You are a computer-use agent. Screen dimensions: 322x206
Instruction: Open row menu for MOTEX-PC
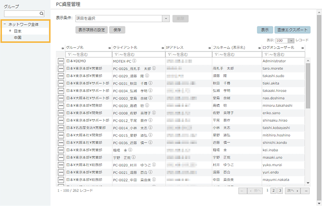click(x=61, y=62)
